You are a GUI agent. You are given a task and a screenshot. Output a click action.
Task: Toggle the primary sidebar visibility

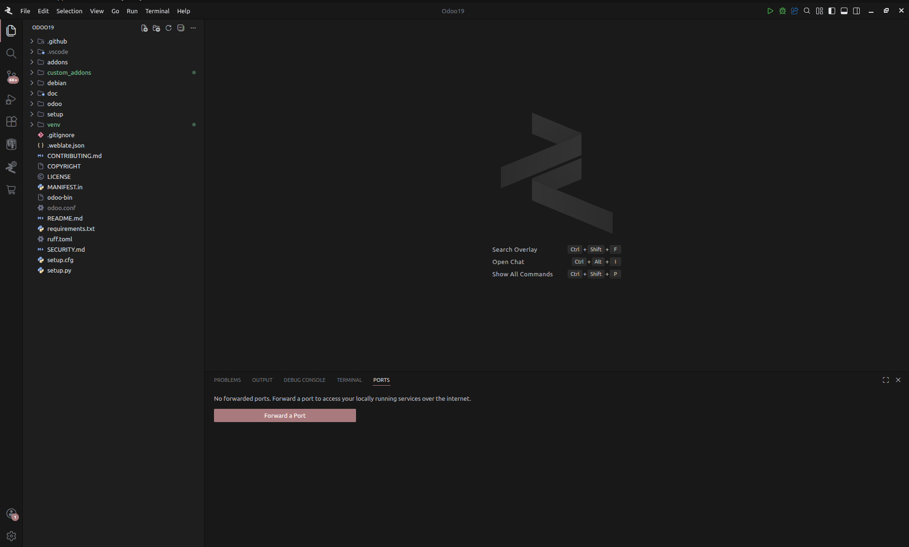[x=832, y=11]
